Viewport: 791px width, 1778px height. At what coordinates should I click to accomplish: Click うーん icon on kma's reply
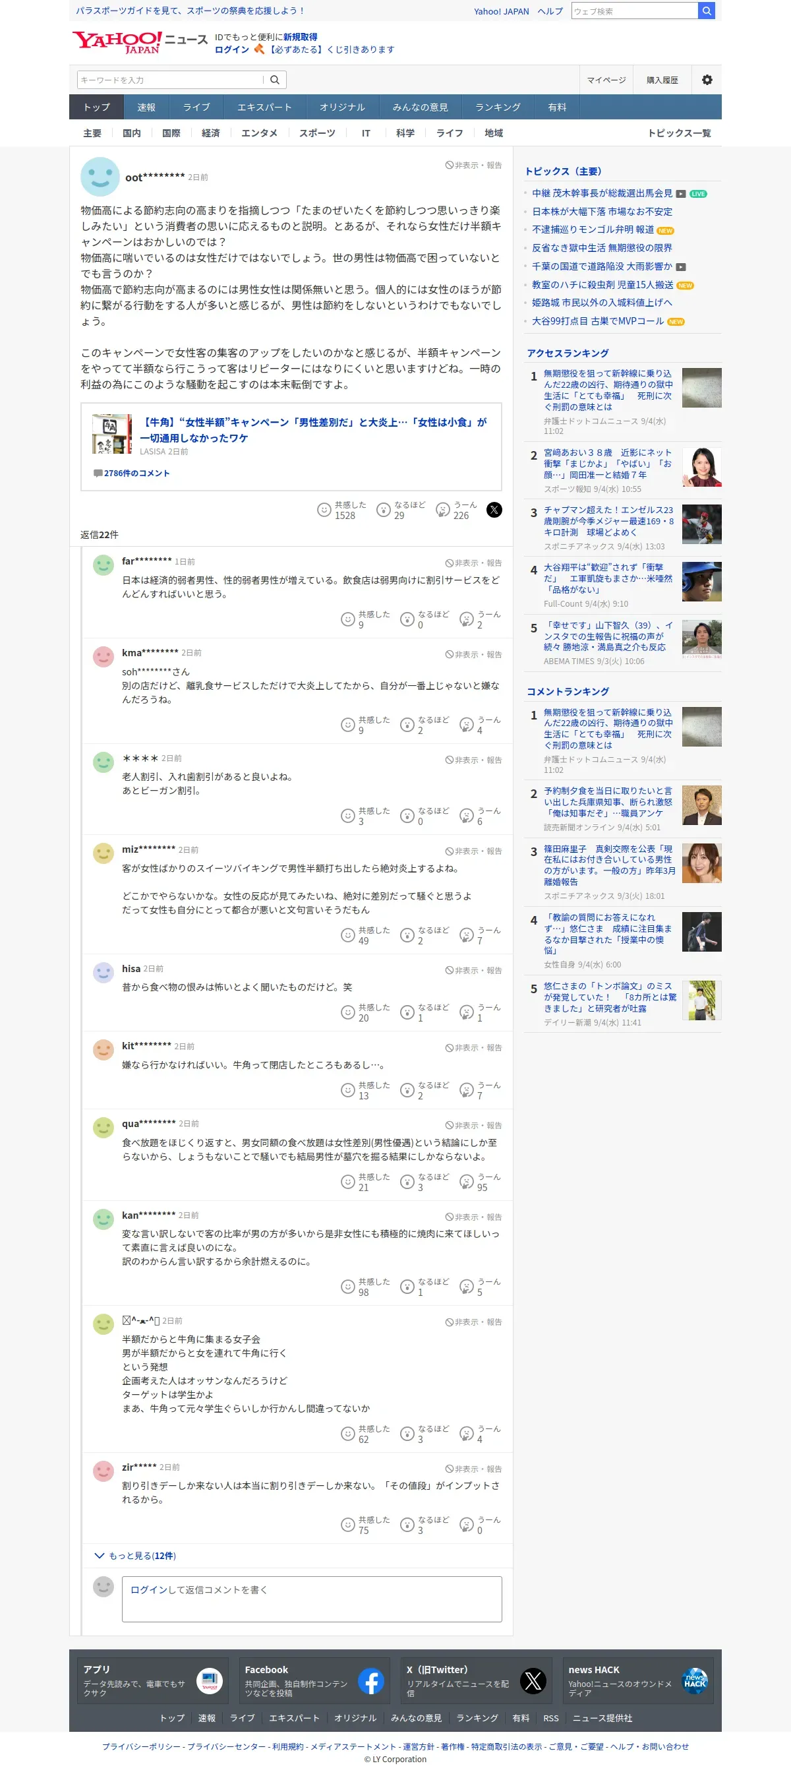click(x=467, y=725)
